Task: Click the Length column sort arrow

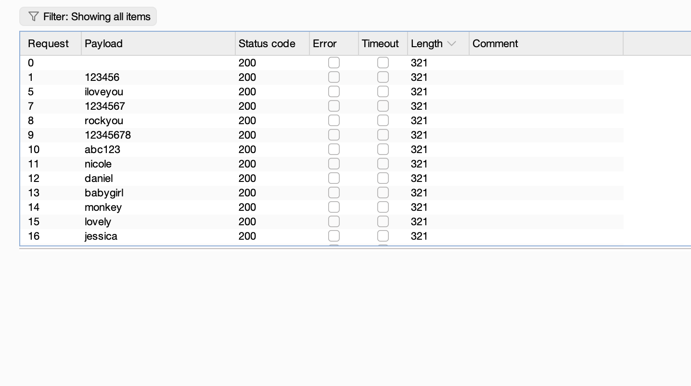Action: click(x=451, y=44)
